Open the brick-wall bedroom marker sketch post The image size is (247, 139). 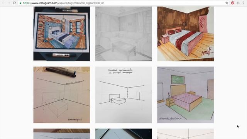(x=62, y=34)
